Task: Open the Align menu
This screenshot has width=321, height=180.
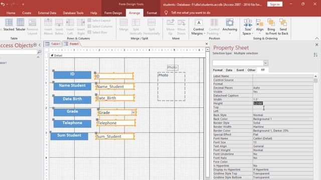Action: tap(260, 26)
